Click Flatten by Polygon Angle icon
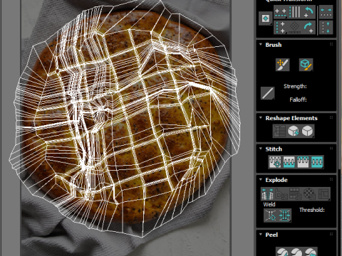The width and height of the screenshot is (342, 256). click(x=281, y=194)
